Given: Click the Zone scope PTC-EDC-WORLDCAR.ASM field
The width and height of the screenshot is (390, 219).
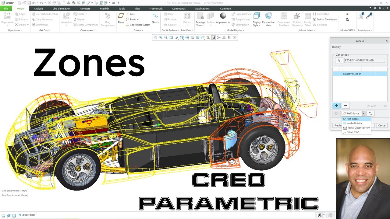Looking at the screenshot, I should pyautogui.click(x=364, y=61).
